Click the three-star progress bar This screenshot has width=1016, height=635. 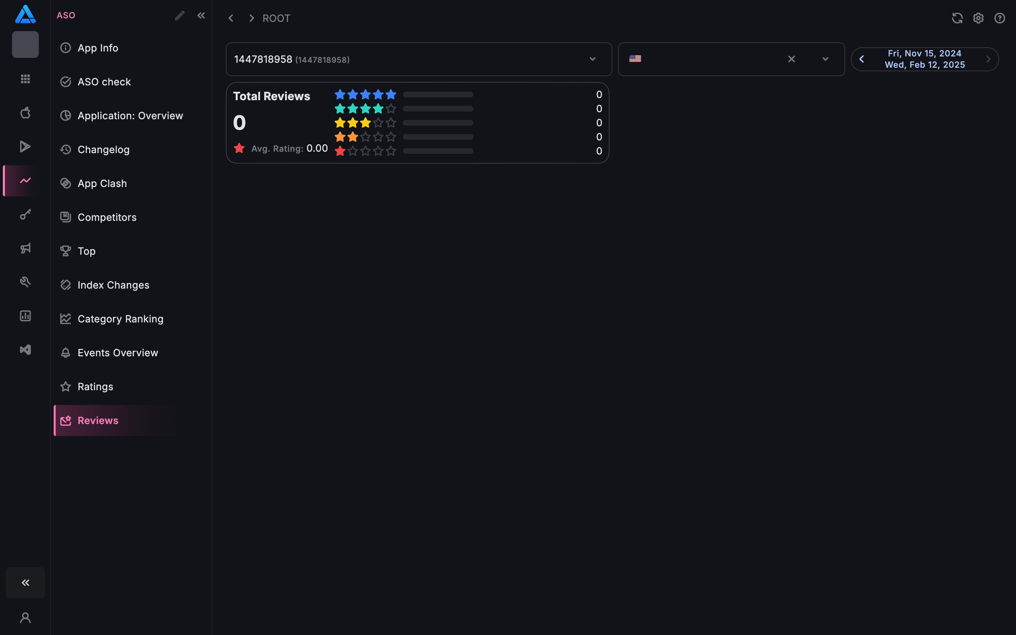click(x=438, y=123)
